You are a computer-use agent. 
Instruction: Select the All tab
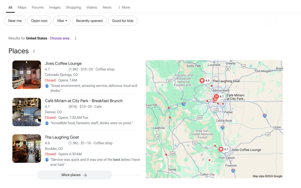coord(10,7)
